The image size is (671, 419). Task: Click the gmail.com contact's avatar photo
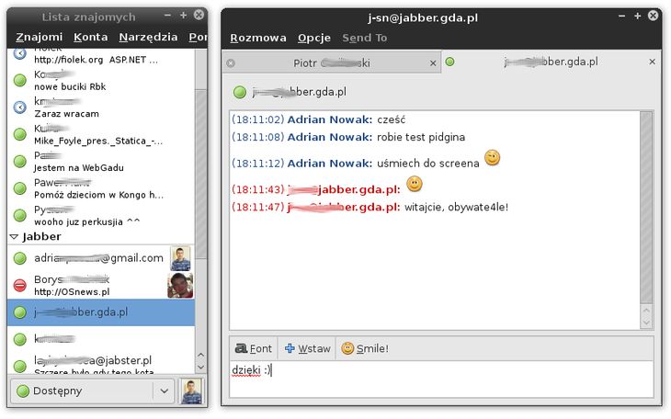click(180, 258)
